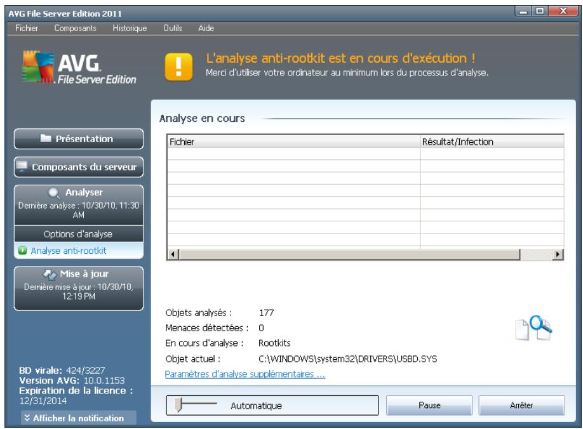Click the horizontal scrollbar thumb in results table
The height and width of the screenshot is (429, 583).
tap(349, 254)
